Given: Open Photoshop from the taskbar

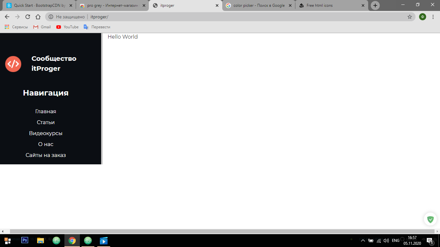Looking at the screenshot, I should (x=24, y=240).
